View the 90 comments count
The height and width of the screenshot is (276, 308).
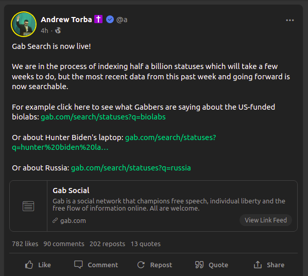click(64, 244)
